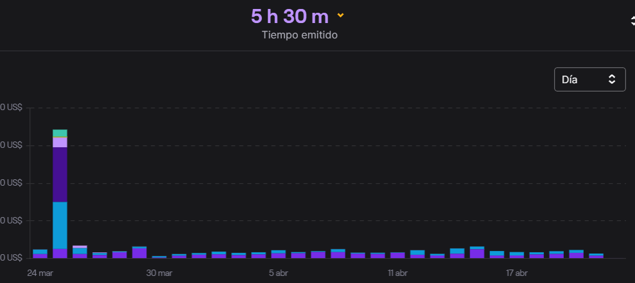The height and width of the screenshot is (283, 635).
Task: Click the 17 abr axis label
Action: tap(517, 273)
